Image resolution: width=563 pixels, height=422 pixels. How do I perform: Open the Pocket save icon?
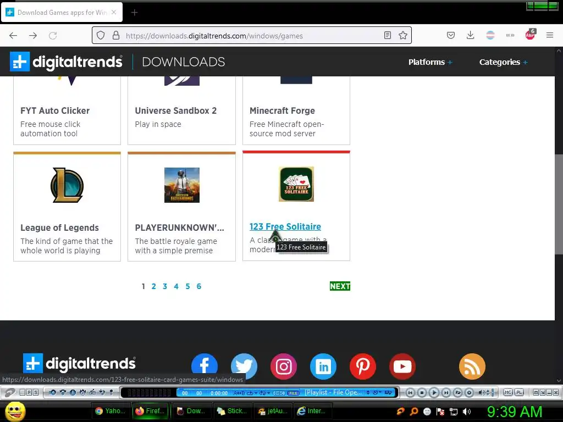point(451,35)
